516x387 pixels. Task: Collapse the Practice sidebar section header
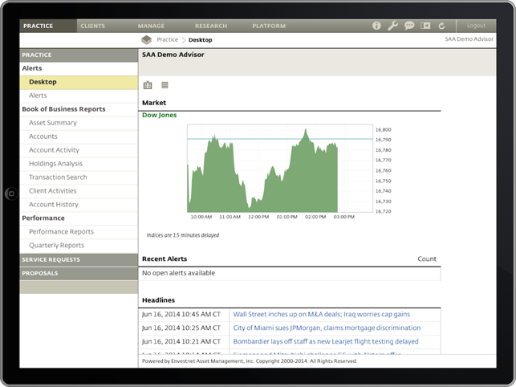click(79, 55)
